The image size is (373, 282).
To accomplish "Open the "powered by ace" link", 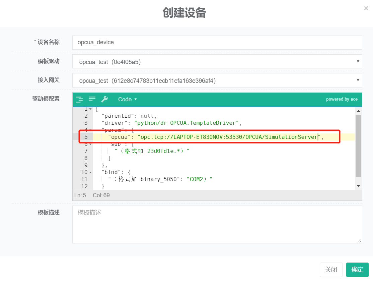I will coord(342,99).
